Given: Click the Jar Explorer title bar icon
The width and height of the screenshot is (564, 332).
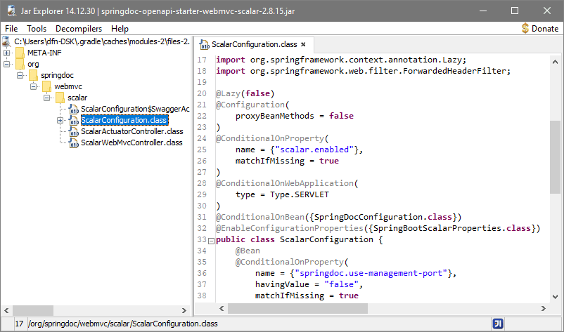Looking at the screenshot, I should click(11, 11).
